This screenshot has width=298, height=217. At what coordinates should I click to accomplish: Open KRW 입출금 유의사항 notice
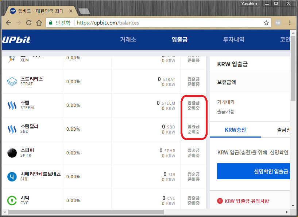(x=247, y=201)
